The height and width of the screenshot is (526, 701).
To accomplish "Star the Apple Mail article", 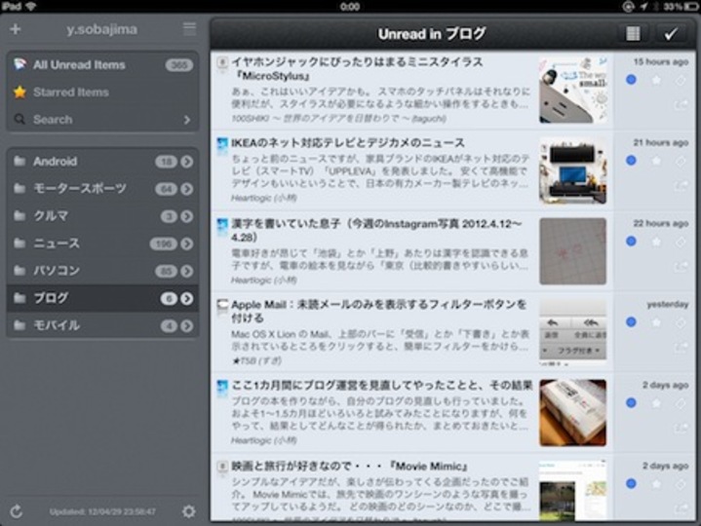I will (x=656, y=322).
